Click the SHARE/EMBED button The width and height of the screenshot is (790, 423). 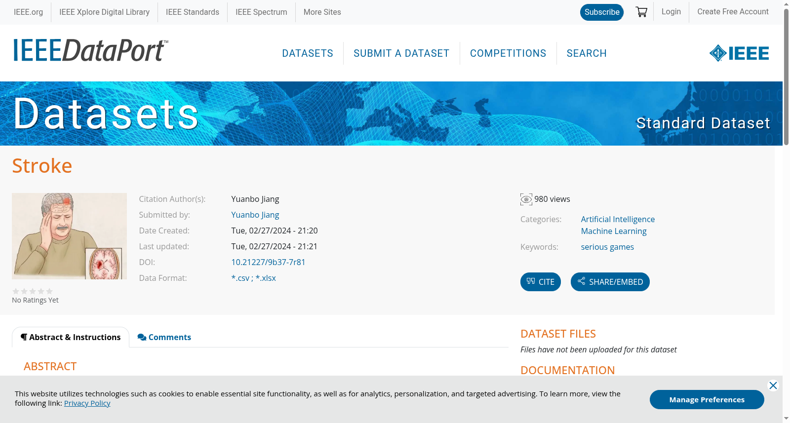pyautogui.click(x=610, y=282)
